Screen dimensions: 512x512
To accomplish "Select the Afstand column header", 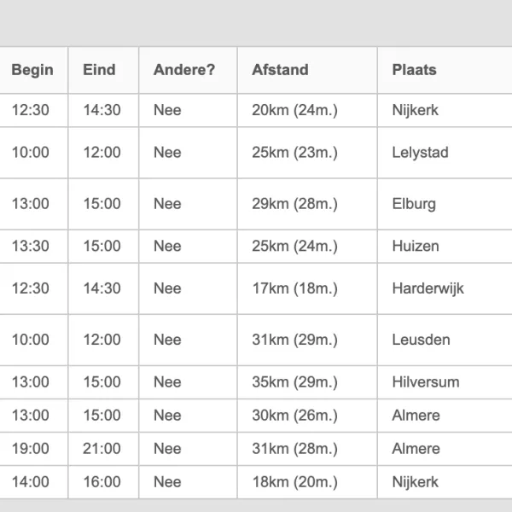I will 307,70.
